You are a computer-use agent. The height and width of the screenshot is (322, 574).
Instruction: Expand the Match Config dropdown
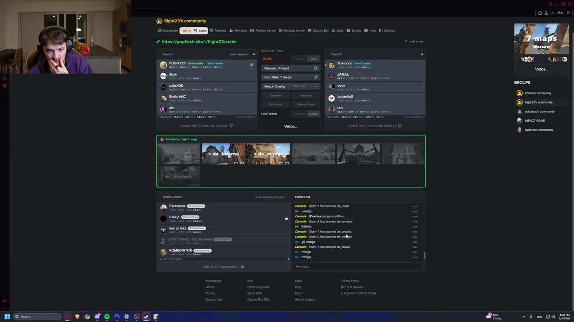tap(291, 86)
